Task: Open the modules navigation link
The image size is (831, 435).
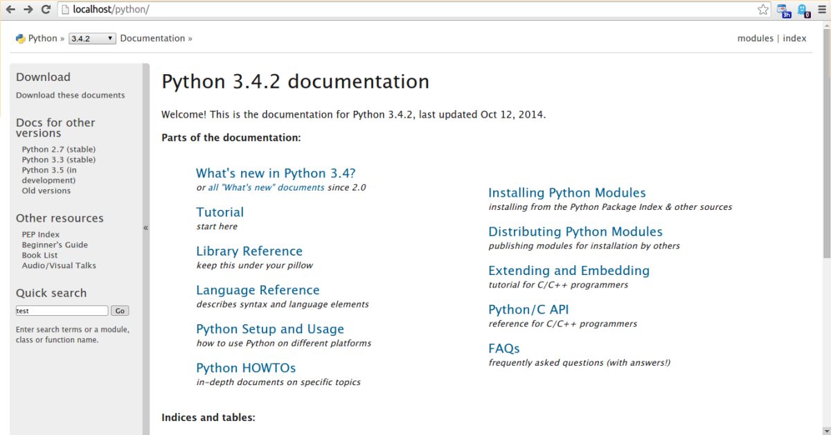Action: [x=755, y=39]
